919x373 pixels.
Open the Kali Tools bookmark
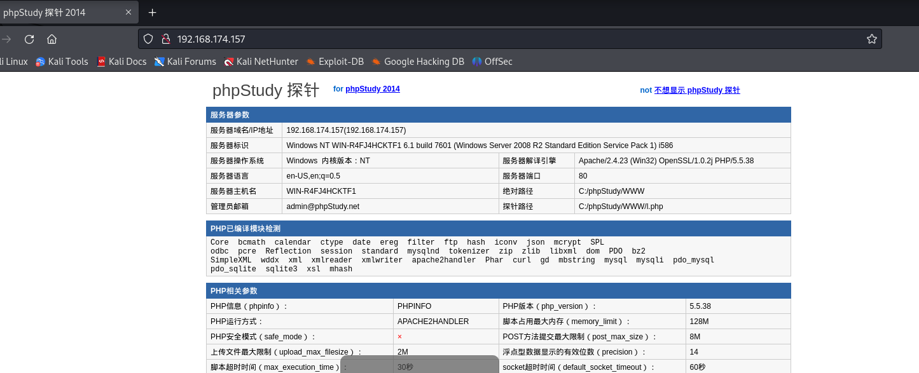click(x=62, y=62)
